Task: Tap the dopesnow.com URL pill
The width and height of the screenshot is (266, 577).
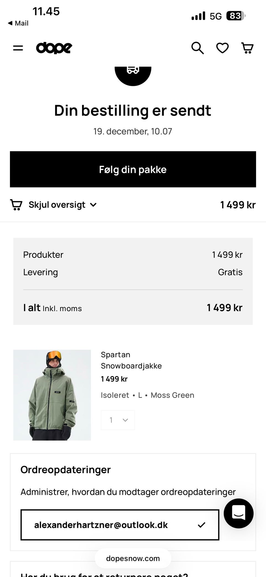Action: pos(133,558)
